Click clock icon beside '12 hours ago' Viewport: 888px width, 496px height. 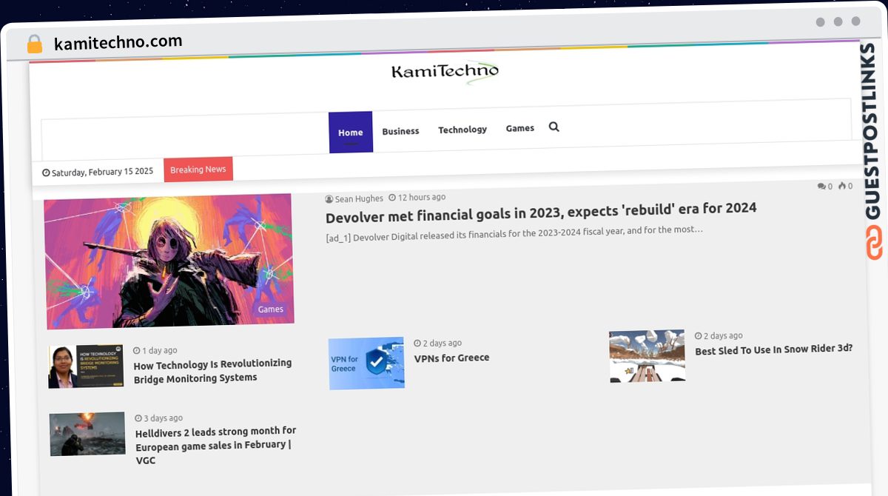[392, 198]
